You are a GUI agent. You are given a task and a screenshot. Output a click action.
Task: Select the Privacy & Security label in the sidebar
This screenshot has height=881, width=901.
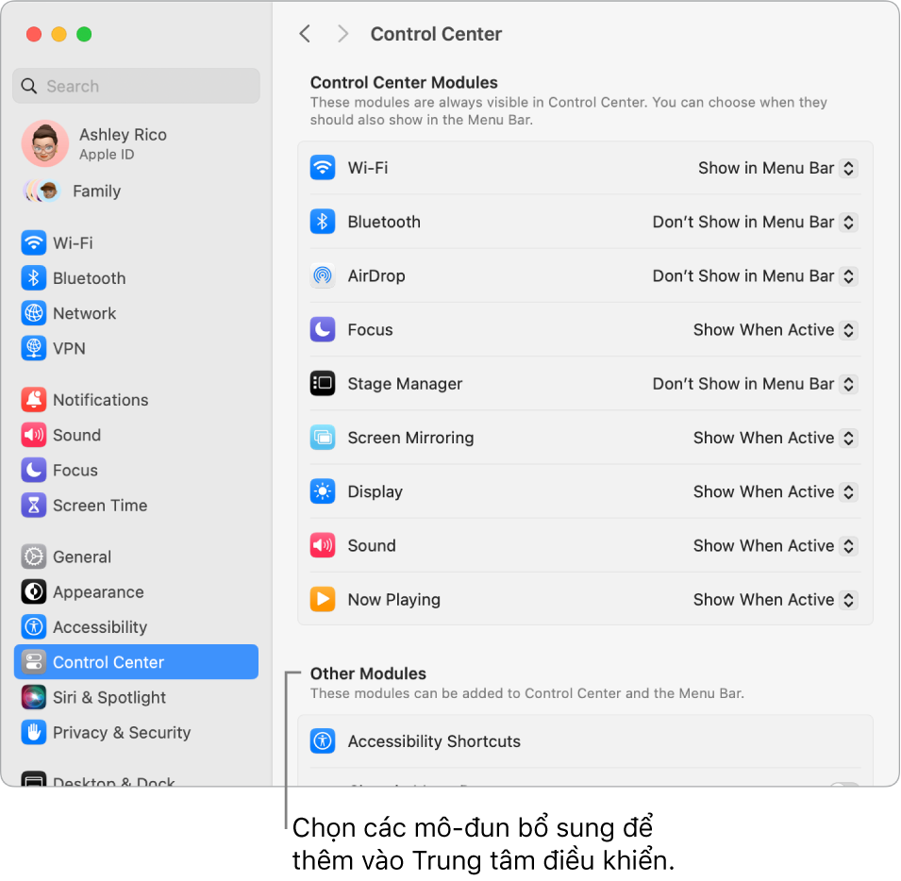click(122, 732)
